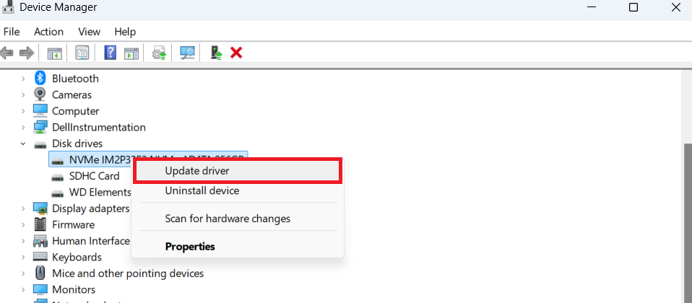The width and height of the screenshot is (692, 303).
Task: Expand the Mice and other pointing devices
Action: 23,273
